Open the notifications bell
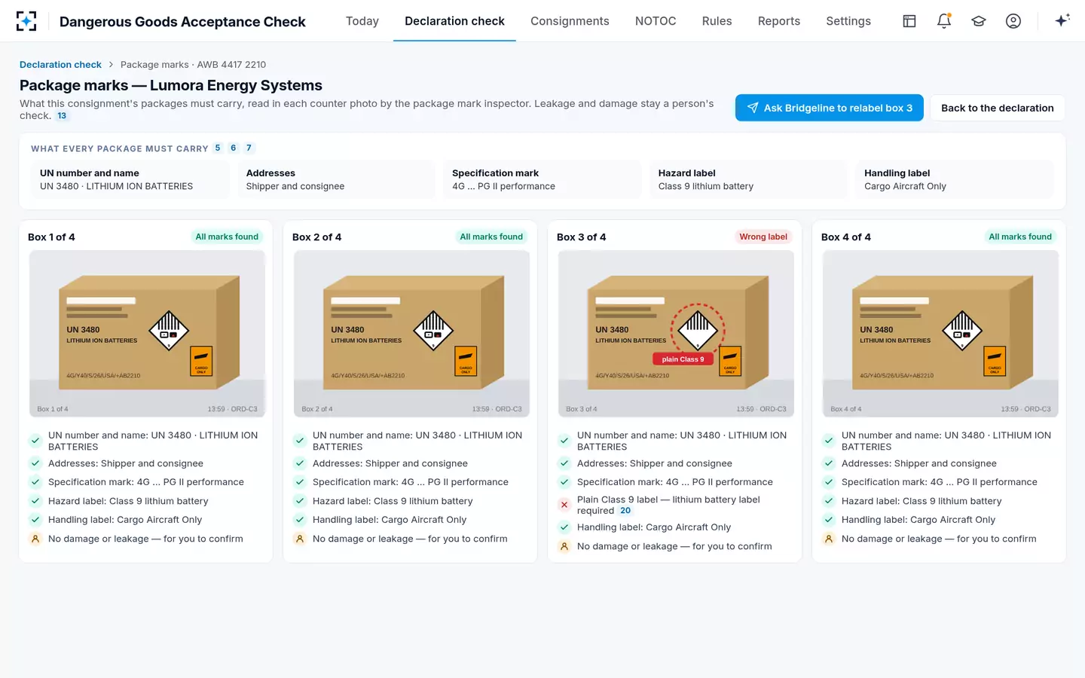 [x=944, y=21]
